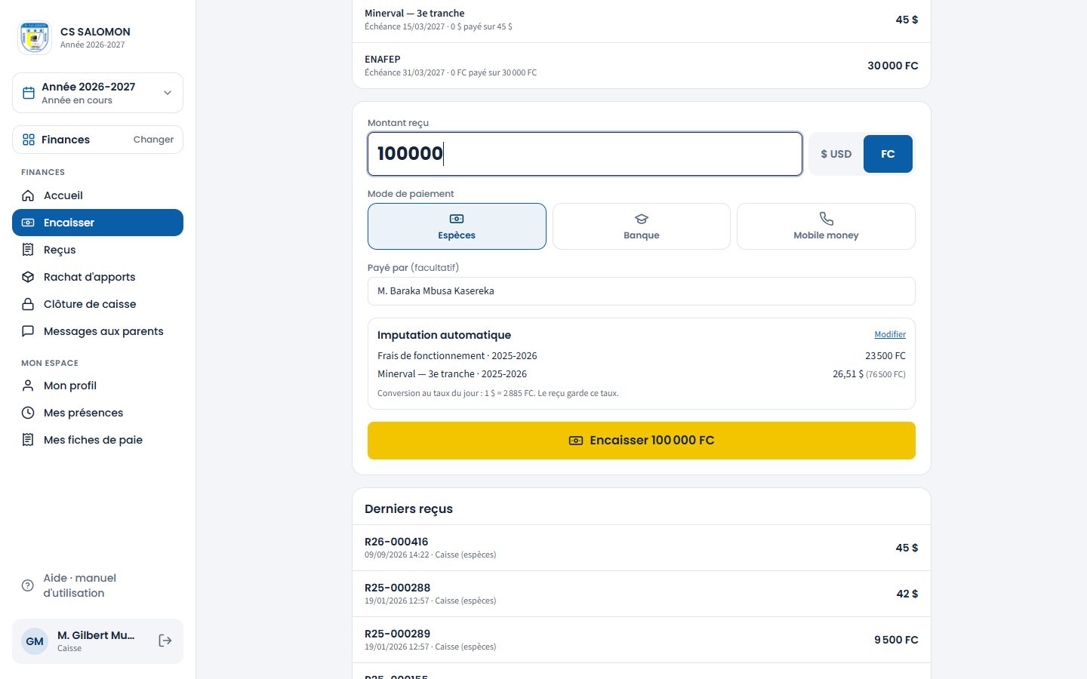Go to Rachat d'apports
The height and width of the screenshot is (679, 1087).
click(97, 277)
